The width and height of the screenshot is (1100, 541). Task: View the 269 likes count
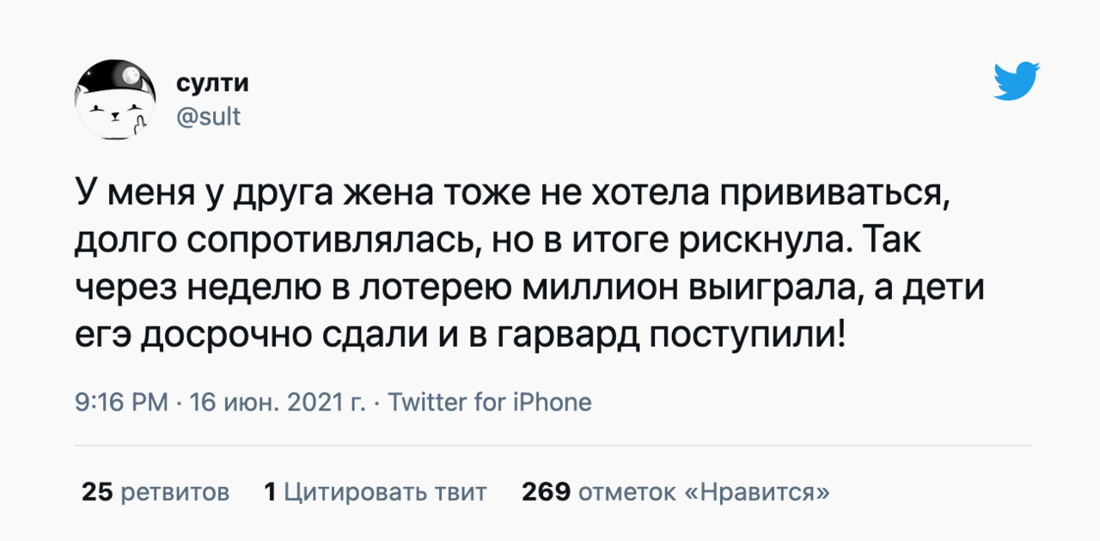tap(546, 492)
